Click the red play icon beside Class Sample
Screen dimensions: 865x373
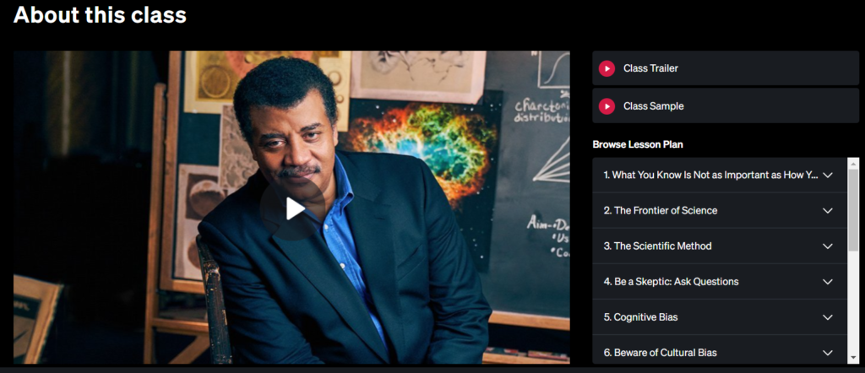click(x=607, y=105)
